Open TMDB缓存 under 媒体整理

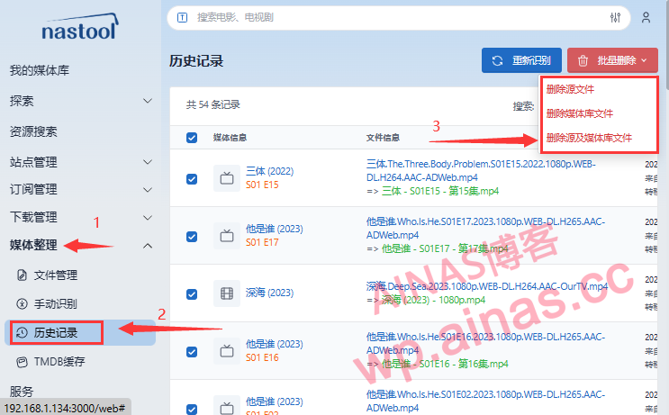[x=59, y=362]
